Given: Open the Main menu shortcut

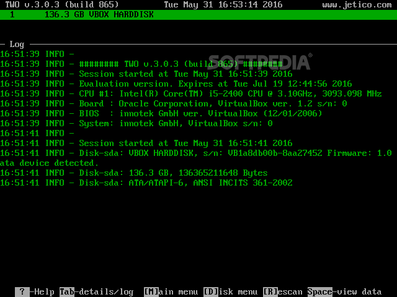Looking at the screenshot, I should [x=171, y=292].
